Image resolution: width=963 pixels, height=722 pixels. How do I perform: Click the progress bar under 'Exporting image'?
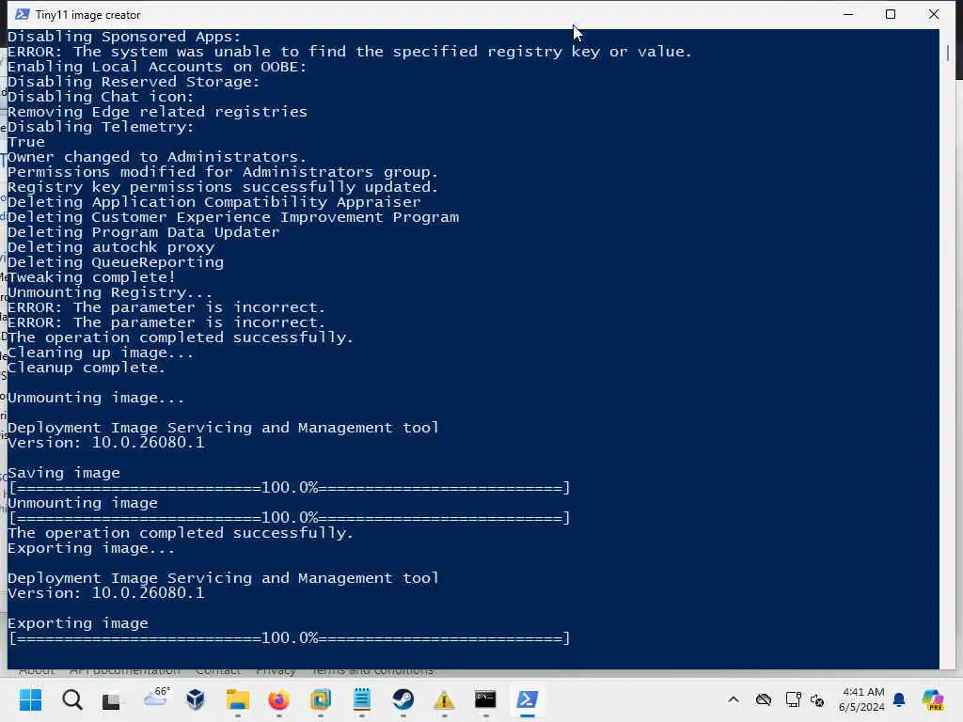pyautogui.click(x=290, y=638)
